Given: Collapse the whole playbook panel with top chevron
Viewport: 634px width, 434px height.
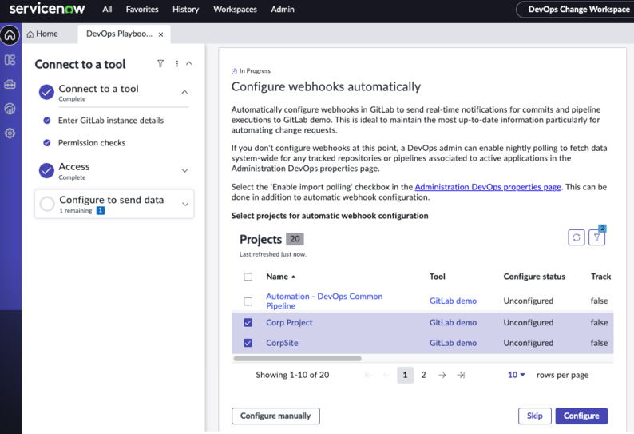Looking at the screenshot, I should 189,64.
